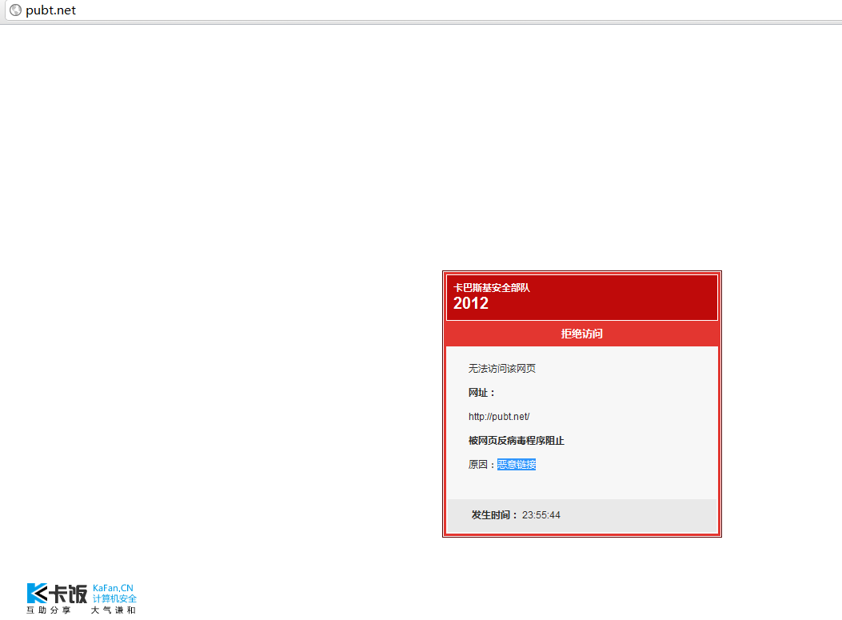Click the 发生时间： label
The width and height of the screenshot is (842, 620).
(495, 515)
